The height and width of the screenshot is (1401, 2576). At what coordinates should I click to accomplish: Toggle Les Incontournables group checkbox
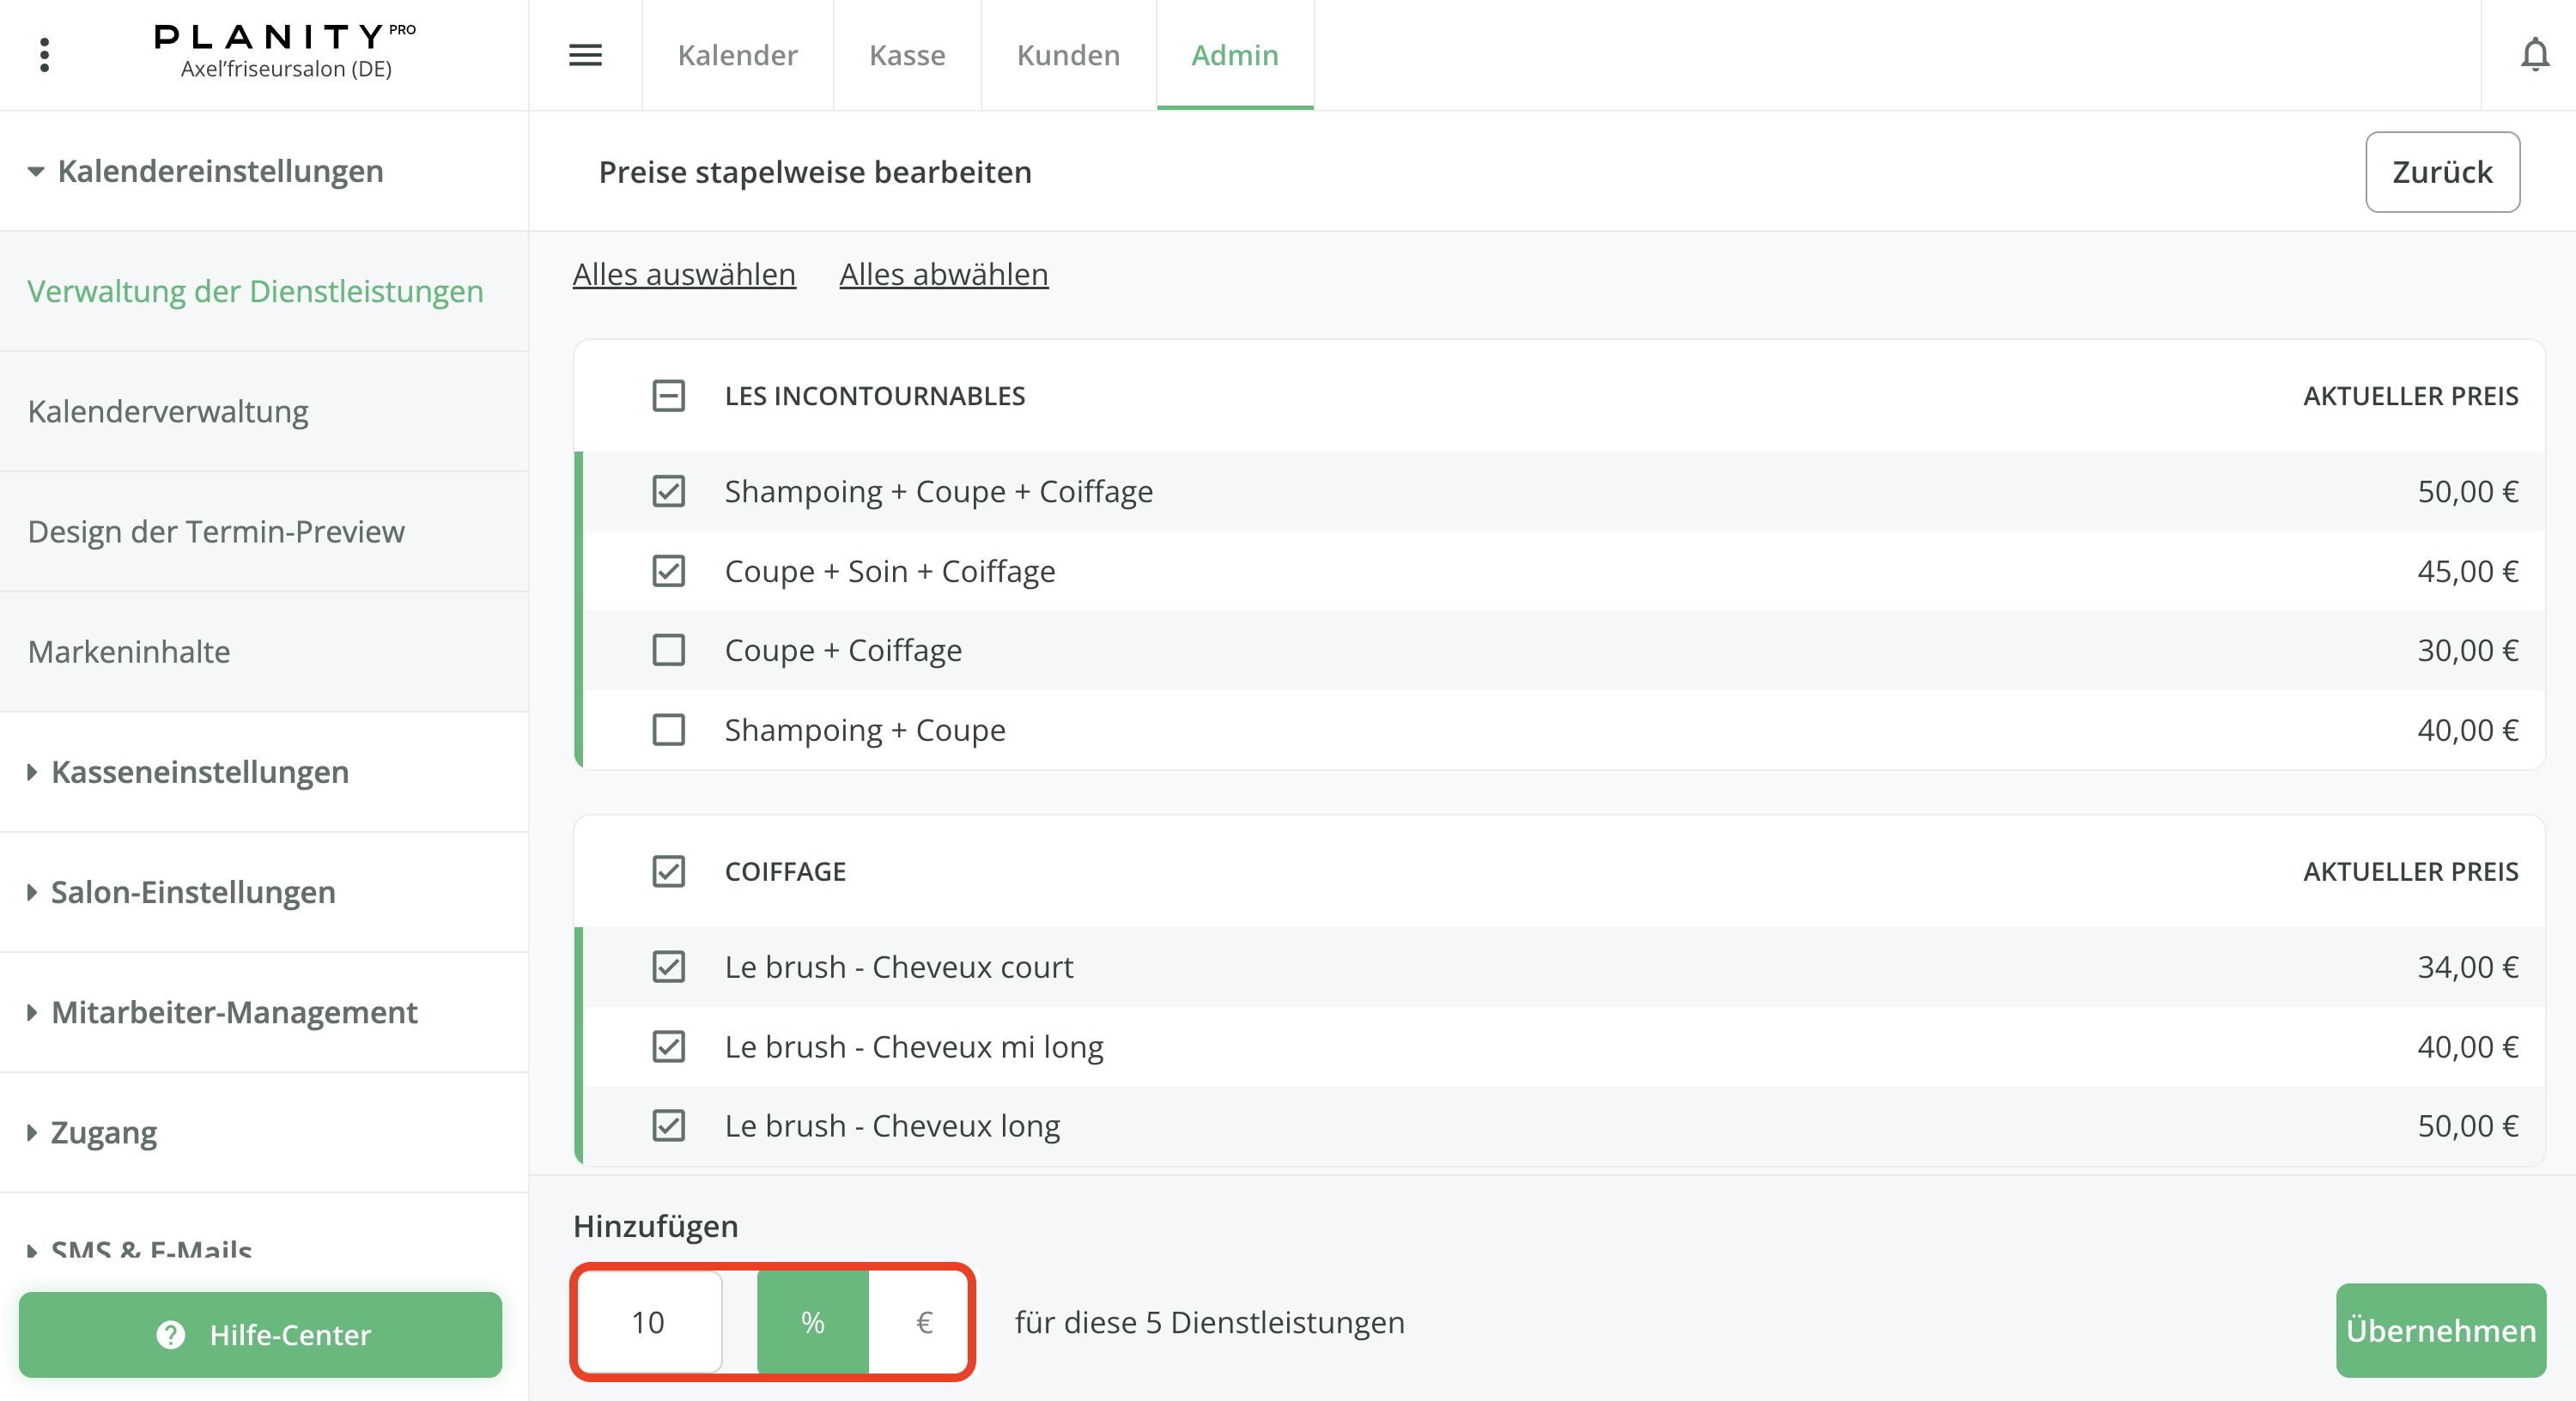(668, 396)
